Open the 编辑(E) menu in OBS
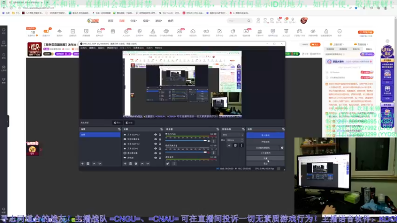This screenshot has height=223, width=397. point(92,48)
